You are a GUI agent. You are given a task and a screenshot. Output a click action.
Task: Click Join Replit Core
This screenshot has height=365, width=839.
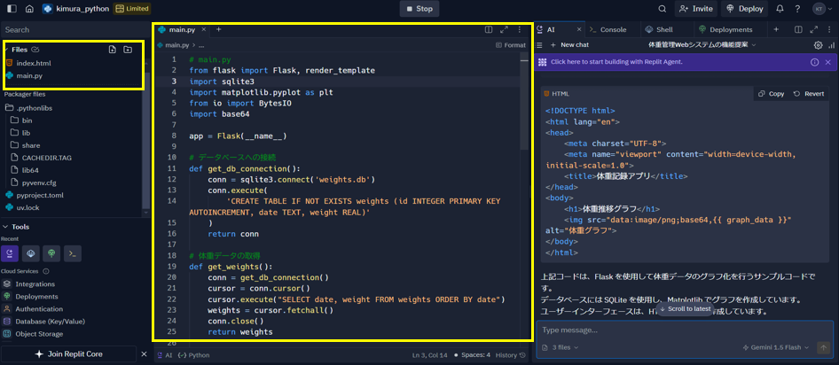(x=68, y=354)
